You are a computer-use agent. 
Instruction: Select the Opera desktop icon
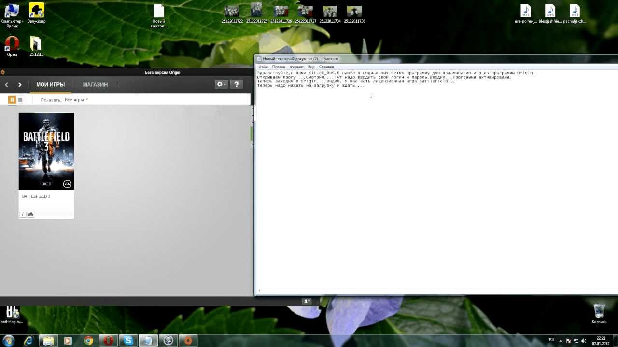(x=12, y=47)
